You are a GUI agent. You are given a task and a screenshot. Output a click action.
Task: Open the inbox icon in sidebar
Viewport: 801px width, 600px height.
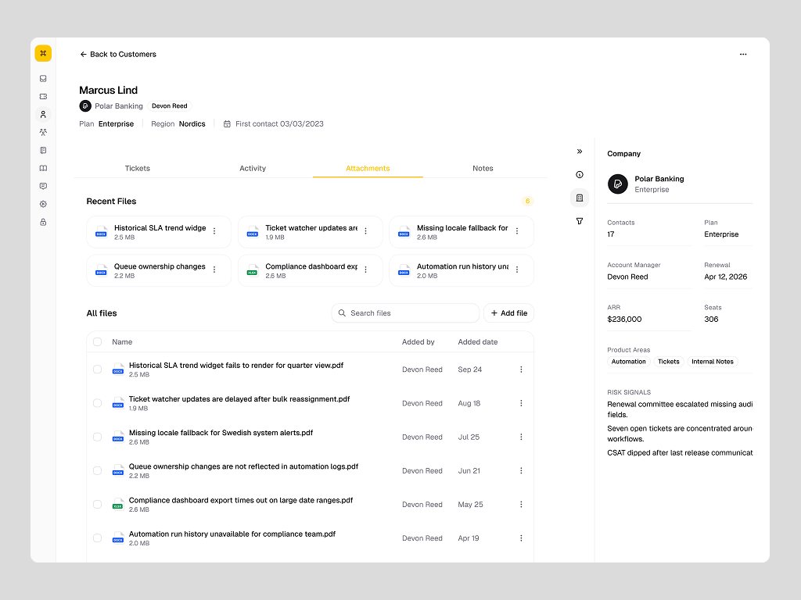[x=43, y=79]
